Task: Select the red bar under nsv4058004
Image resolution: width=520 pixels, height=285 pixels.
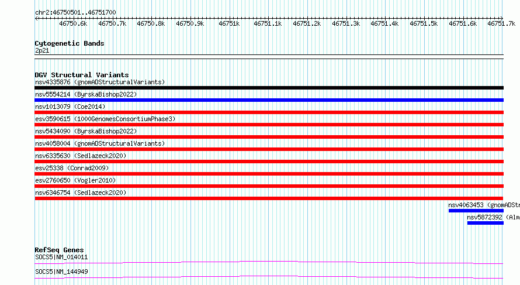Action: click(269, 149)
